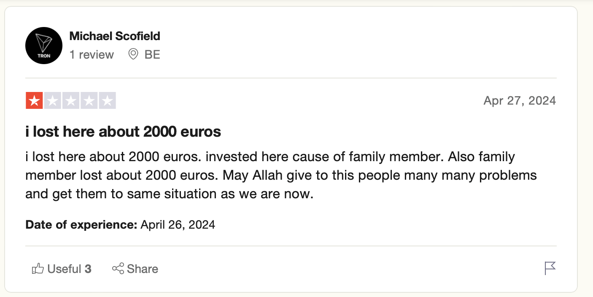The image size is (593, 297).
Task: Click the Apr 27, 2024 review date
Action: 520,100
